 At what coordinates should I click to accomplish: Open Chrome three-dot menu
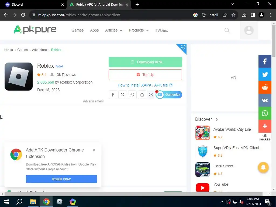(270, 15)
